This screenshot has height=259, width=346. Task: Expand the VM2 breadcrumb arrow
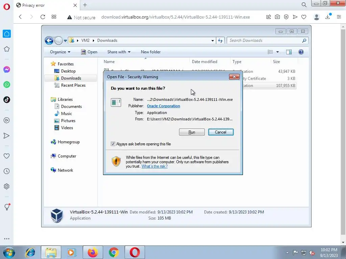coord(93,40)
